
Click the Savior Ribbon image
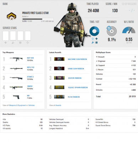(x=59, y=78)
